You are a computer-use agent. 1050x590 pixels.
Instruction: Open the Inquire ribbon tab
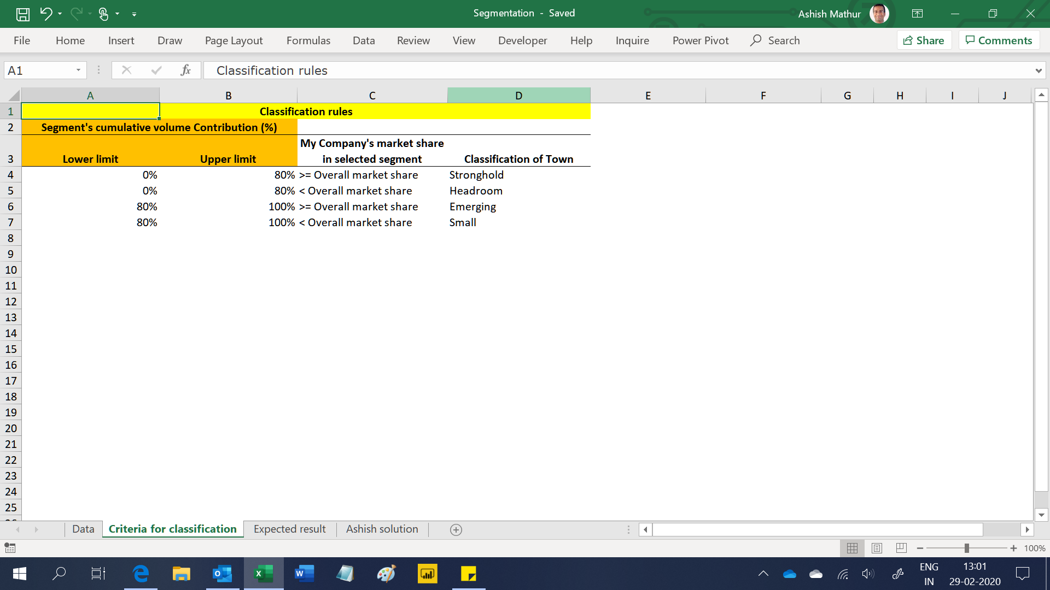pos(632,40)
